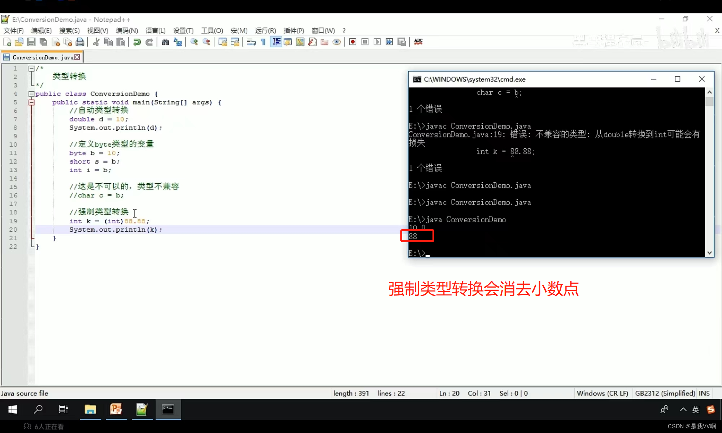Open Find with the binoculars icon

[x=165, y=42]
